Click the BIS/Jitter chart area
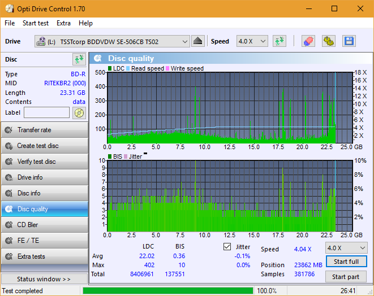374x296 pixels. [x=230, y=196]
